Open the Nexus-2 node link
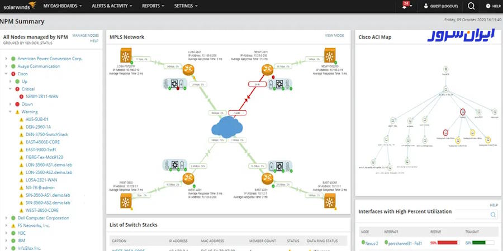The height and width of the screenshot is (251, 503). (x=372, y=243)
